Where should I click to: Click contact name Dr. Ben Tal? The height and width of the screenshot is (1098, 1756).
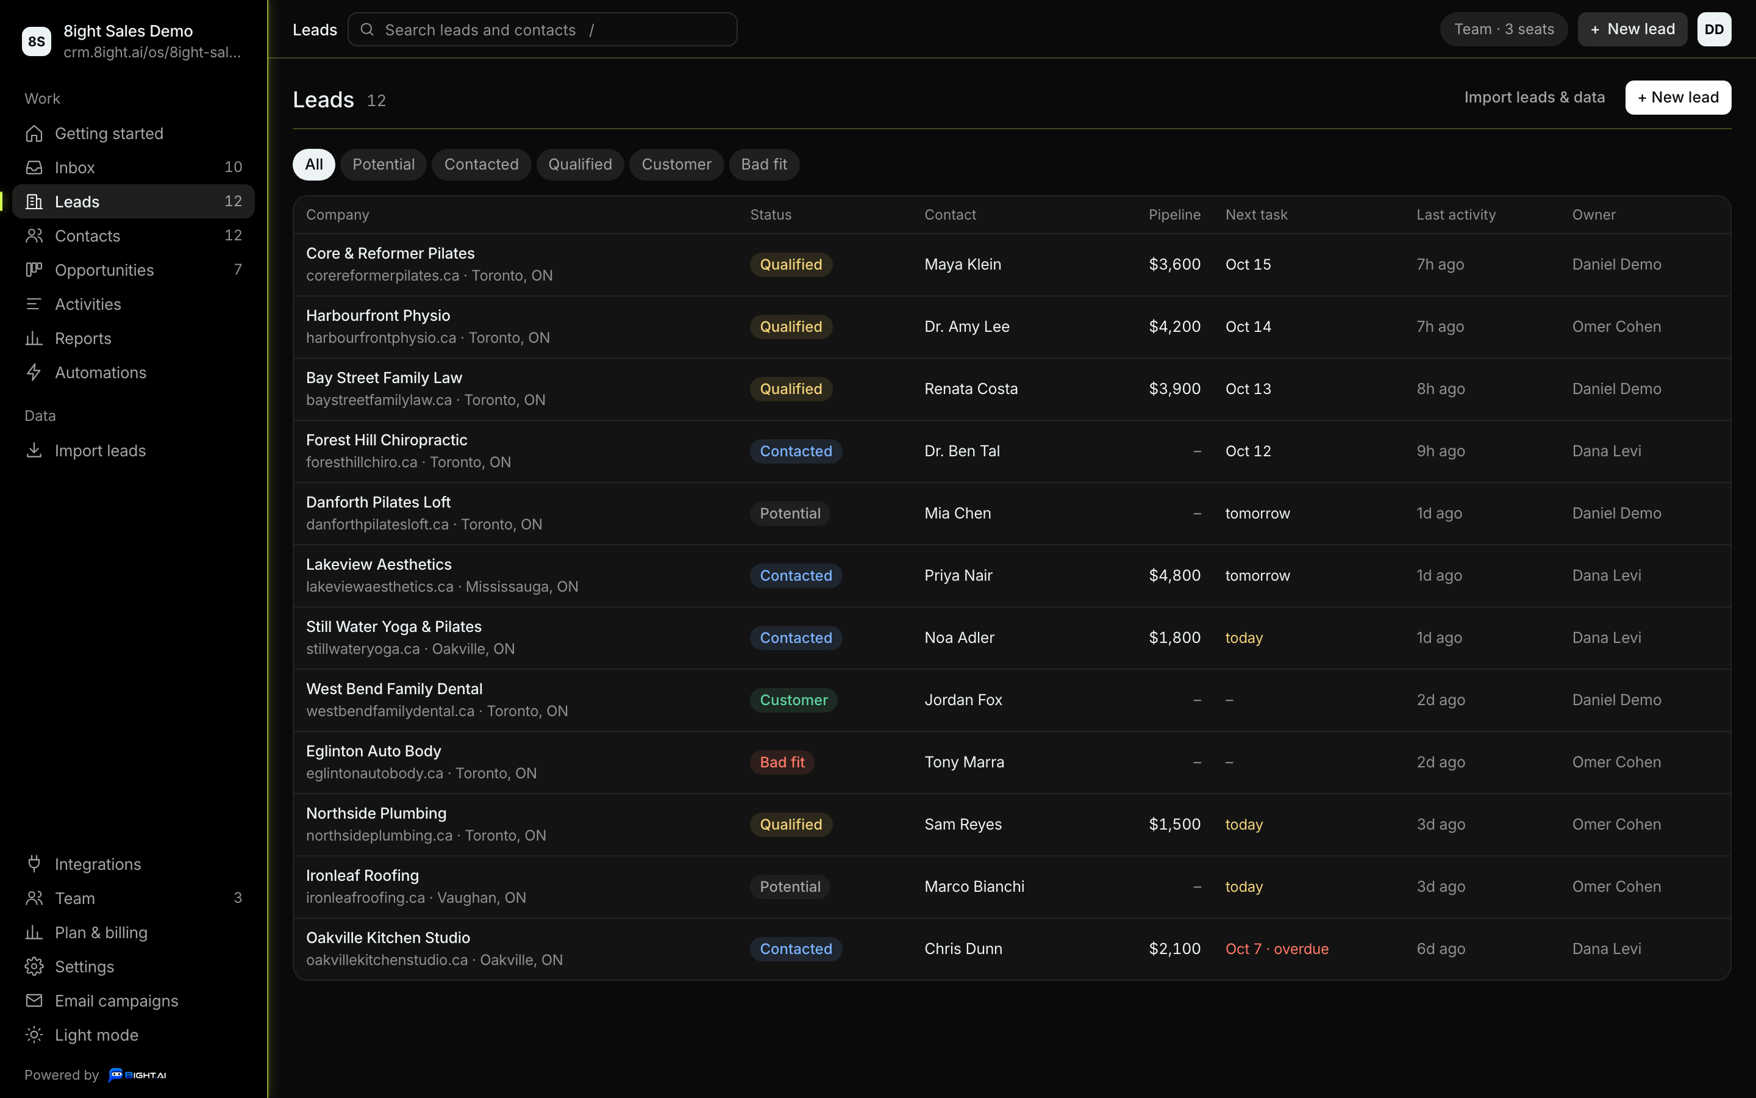click(962, 451)
